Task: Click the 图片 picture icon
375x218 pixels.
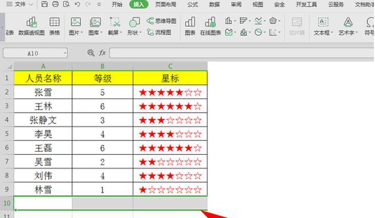Action: point(76,26)
